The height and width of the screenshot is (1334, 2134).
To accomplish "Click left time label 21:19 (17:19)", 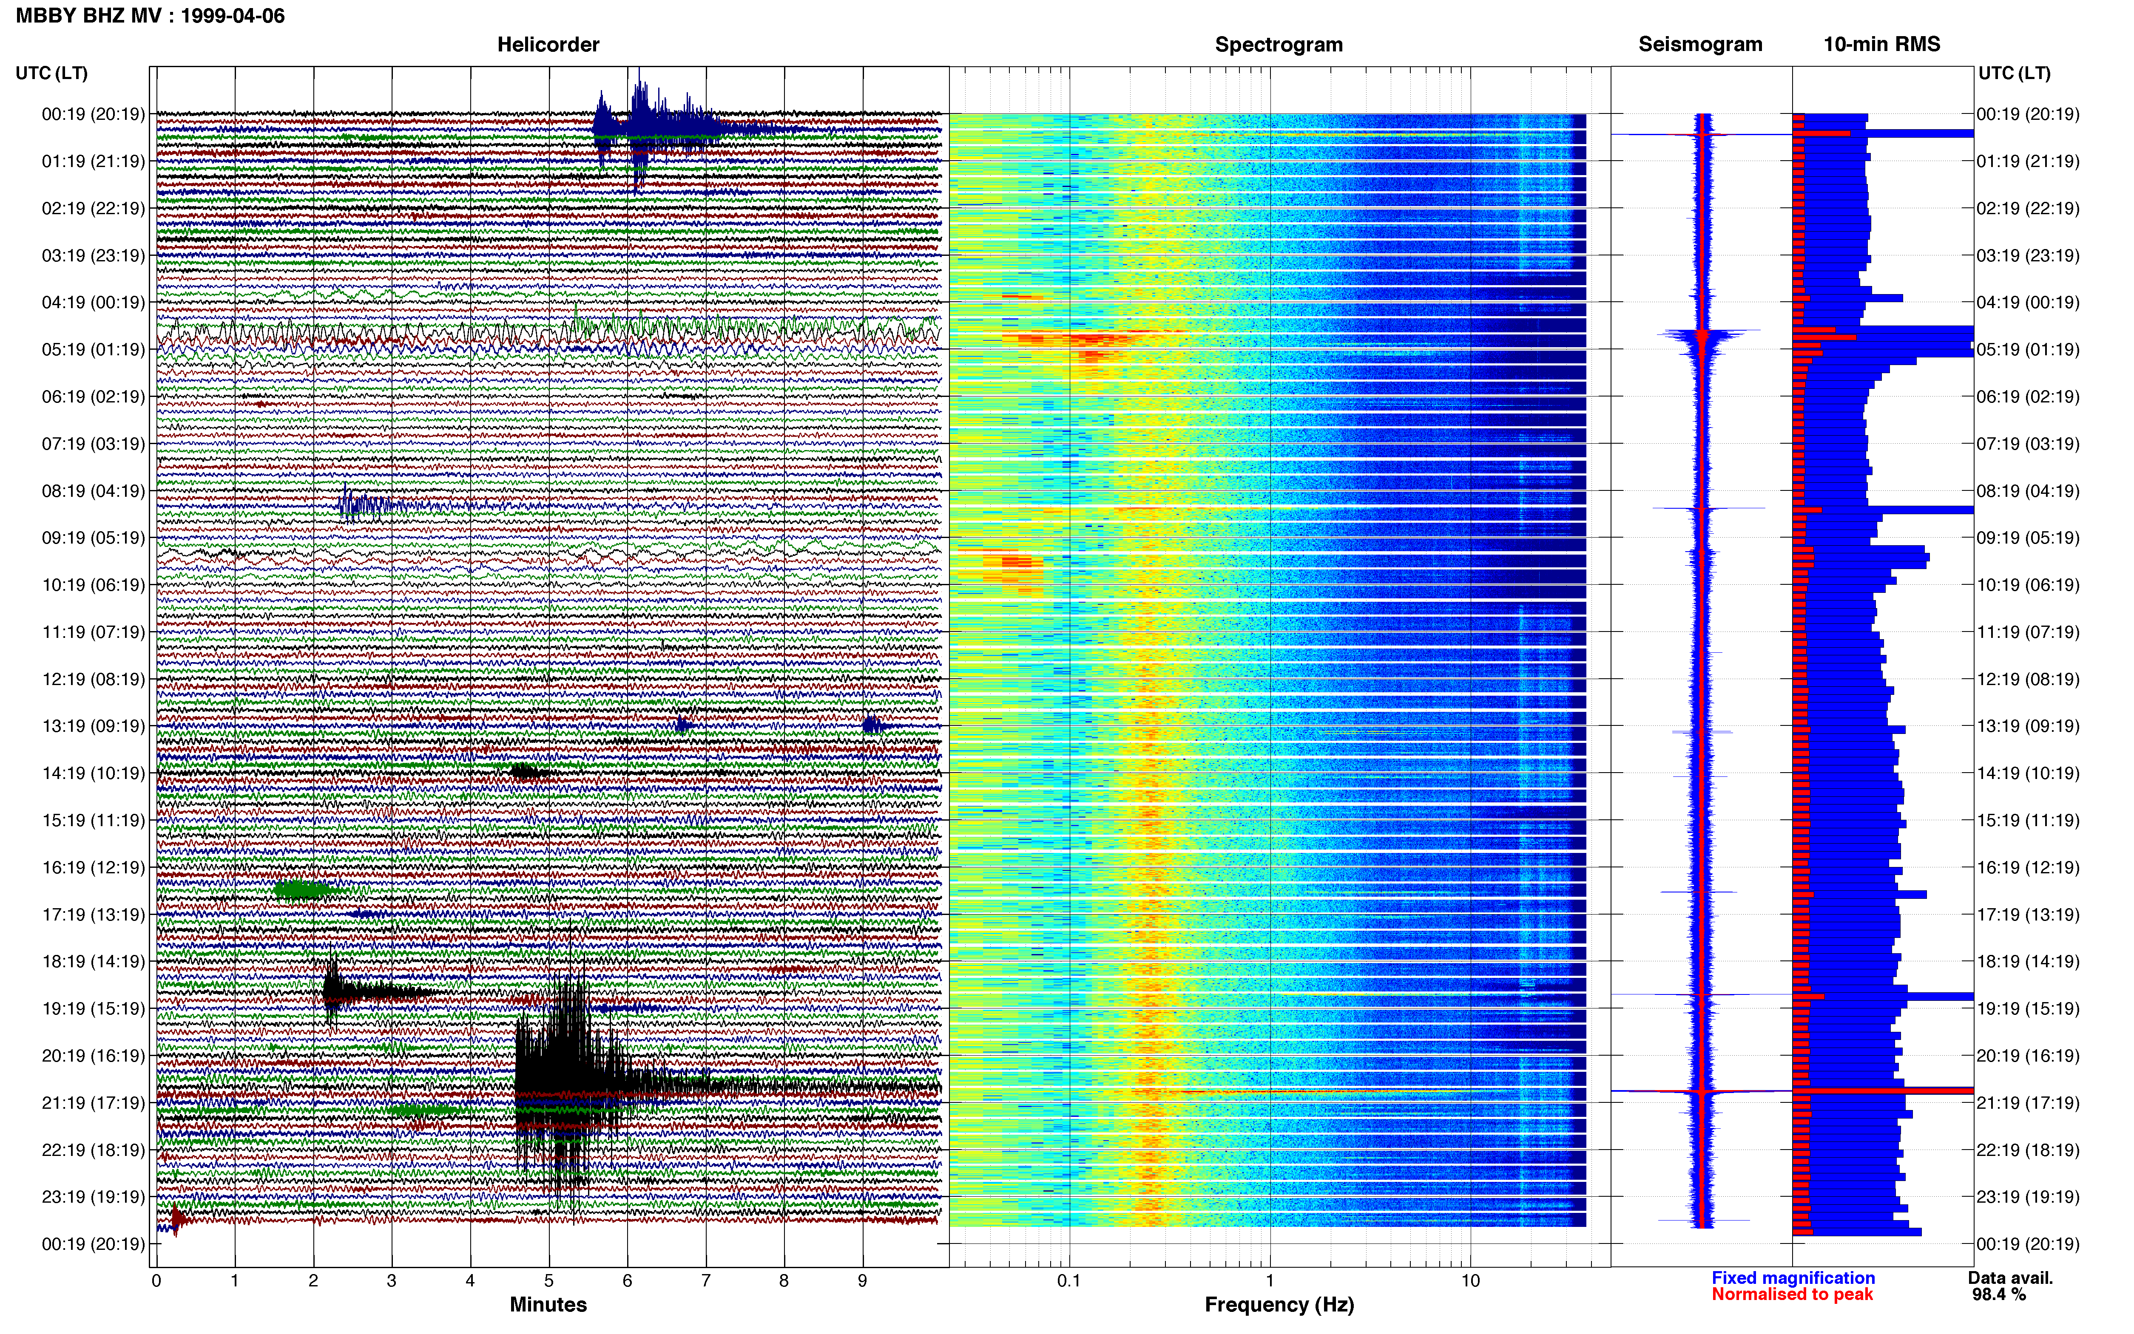I will 94,1103.
